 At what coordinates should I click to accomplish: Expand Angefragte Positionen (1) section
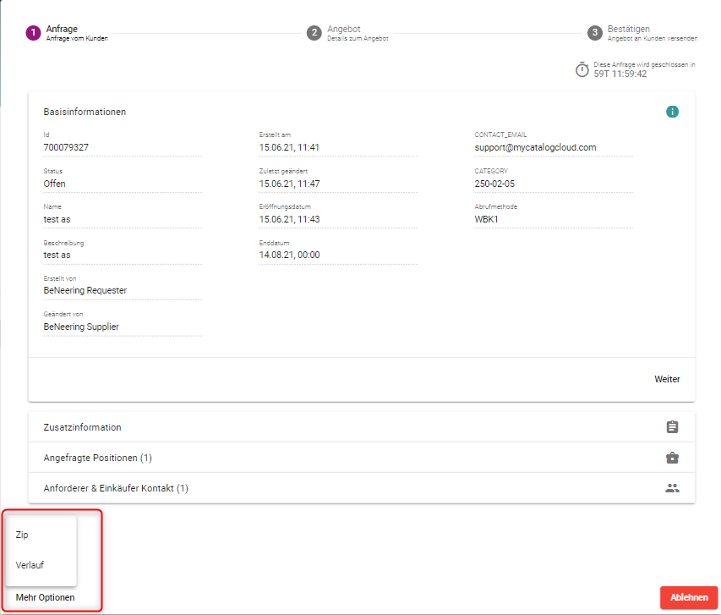point(97,458)
